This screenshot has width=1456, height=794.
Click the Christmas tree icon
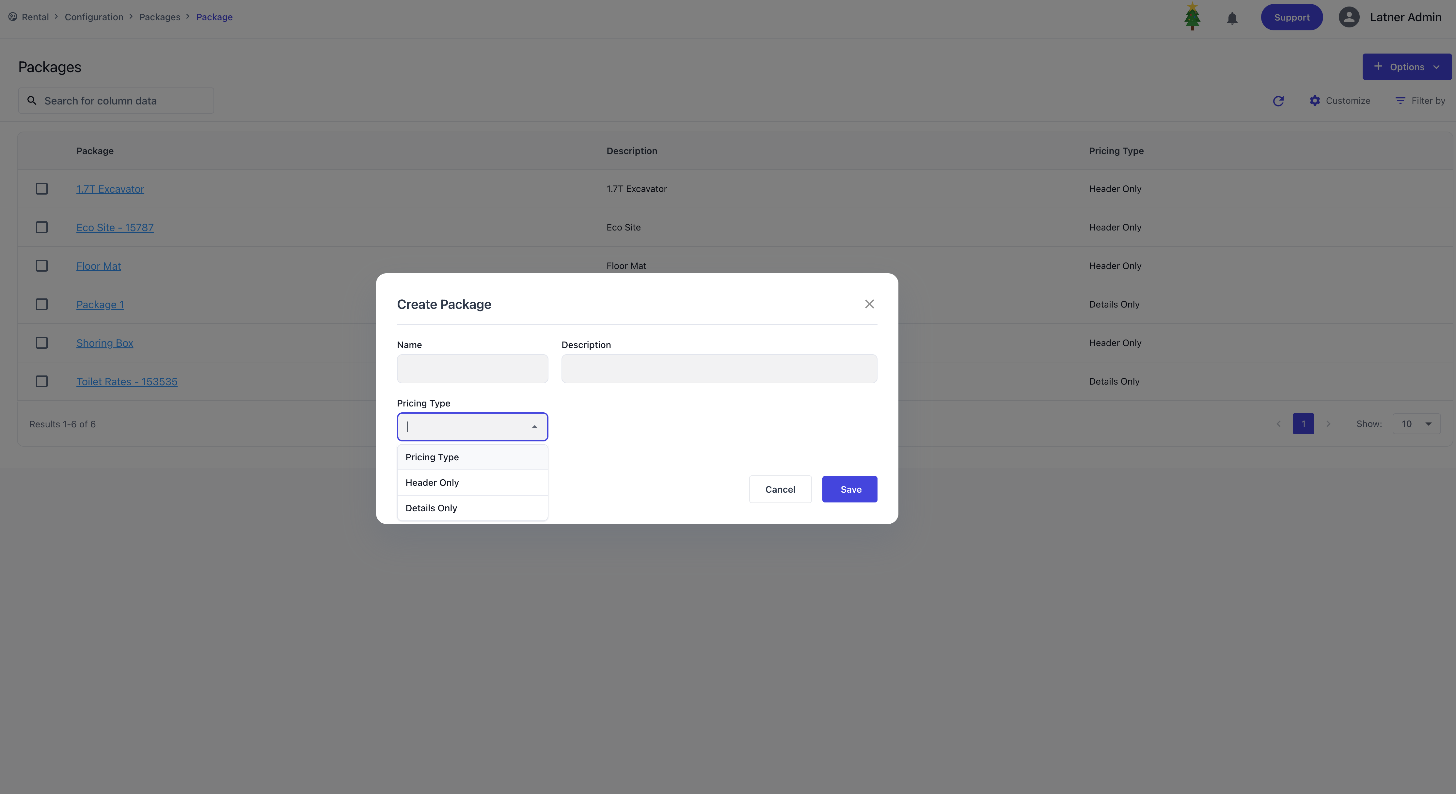tap(1192, 16)
